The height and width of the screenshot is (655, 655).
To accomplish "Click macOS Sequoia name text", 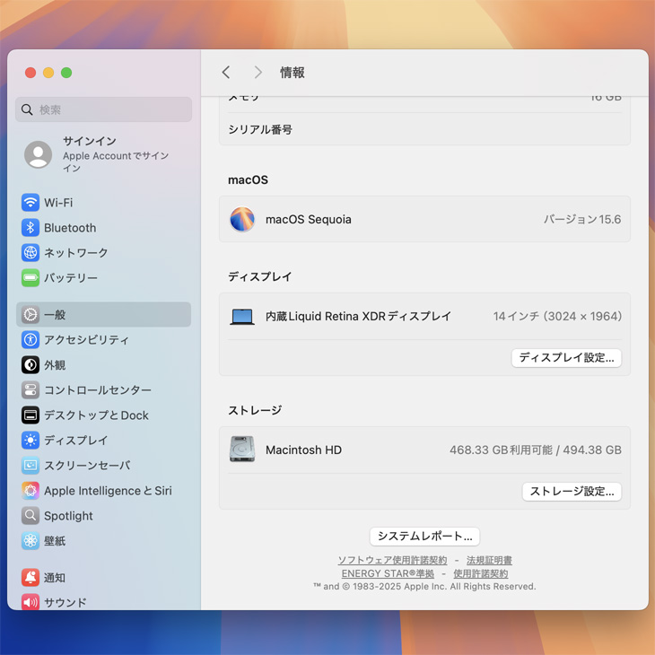I will tap(309, 219).
